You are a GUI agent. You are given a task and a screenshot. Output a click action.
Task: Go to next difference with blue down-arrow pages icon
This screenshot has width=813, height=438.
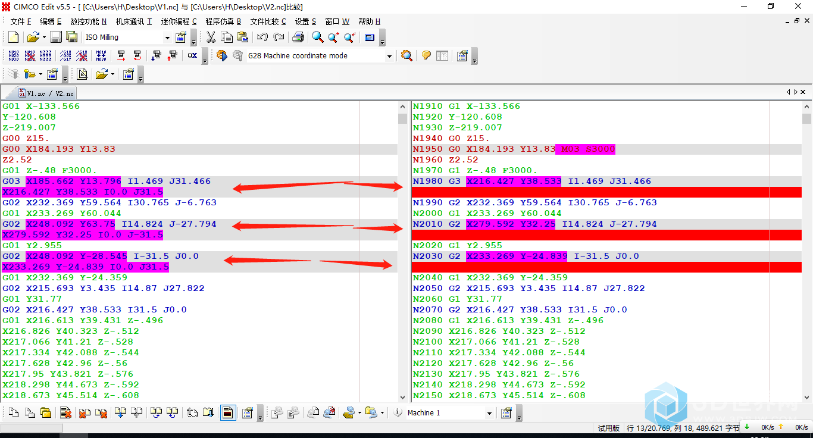(120, 412)
